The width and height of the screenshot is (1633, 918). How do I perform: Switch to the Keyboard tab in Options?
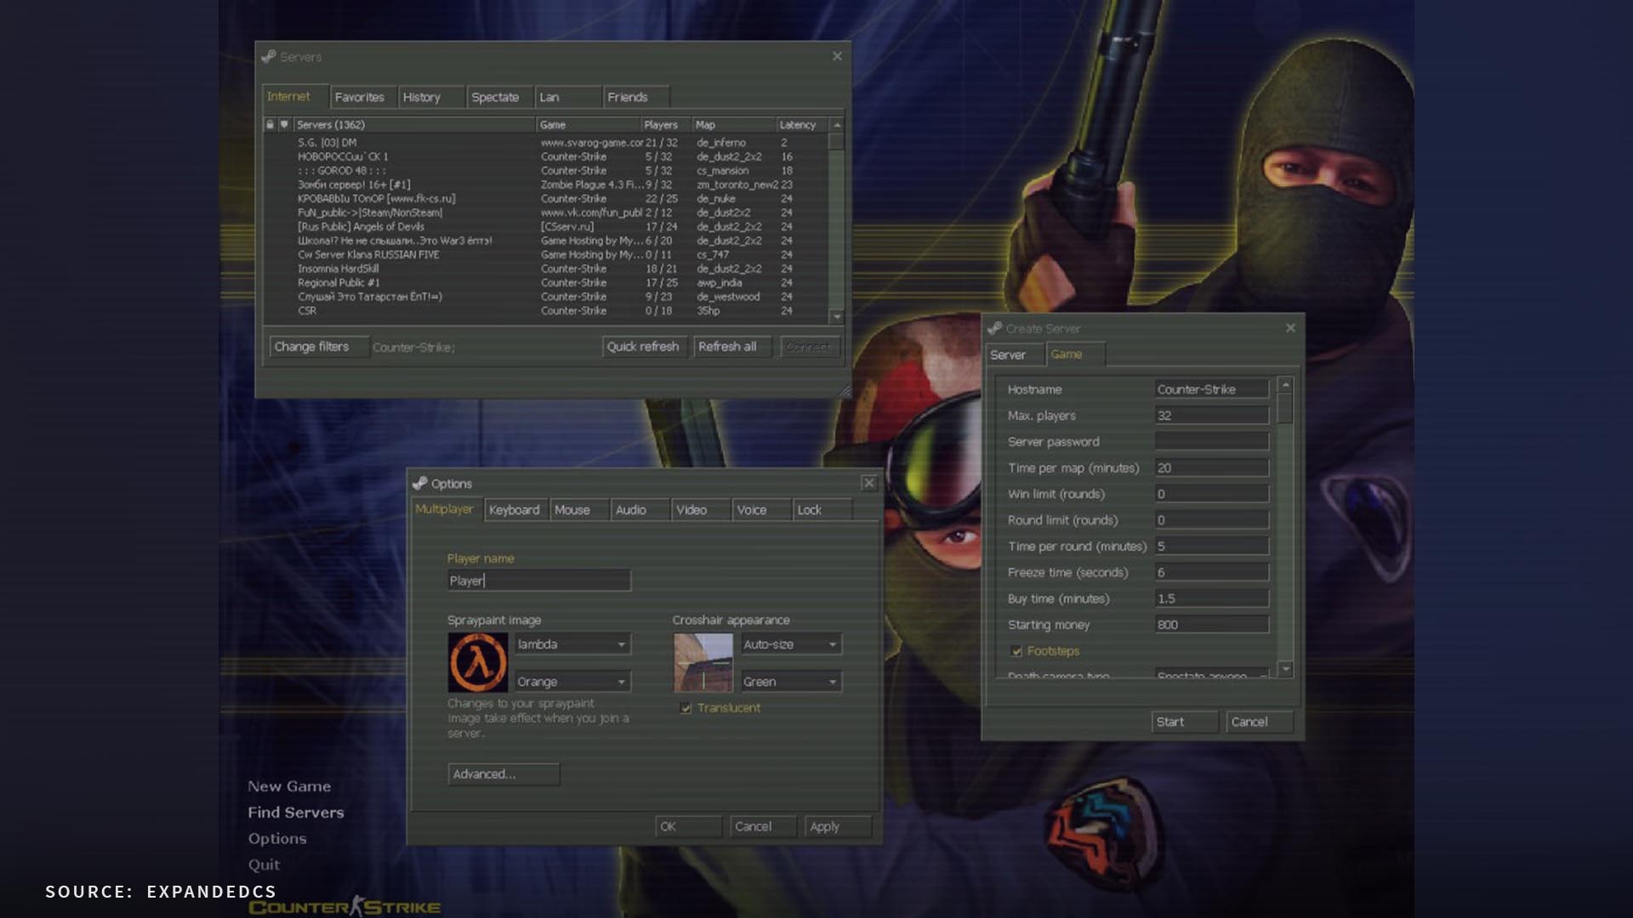coord(515,510)
